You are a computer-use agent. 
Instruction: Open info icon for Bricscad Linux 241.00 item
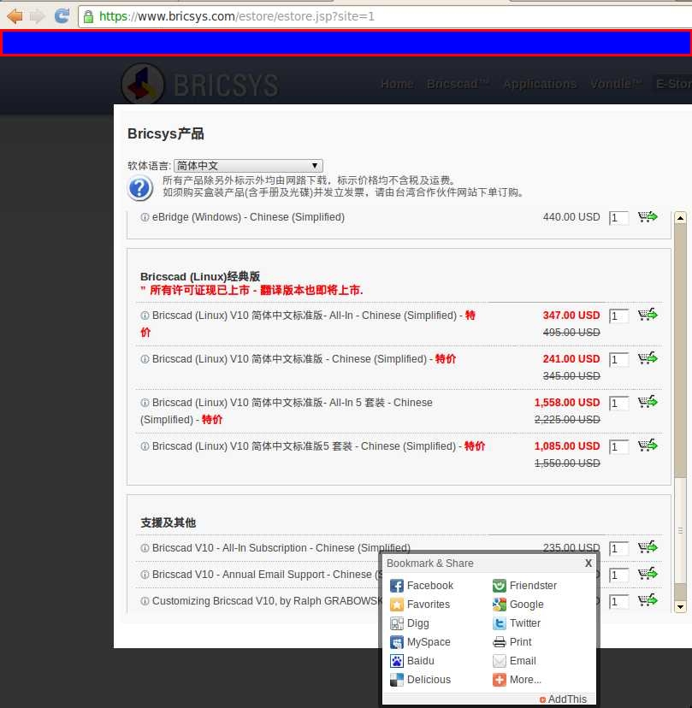point(145,359)
